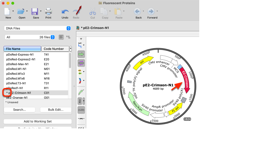Toggle the Abc feature labels button

click(x=80, y=101)
